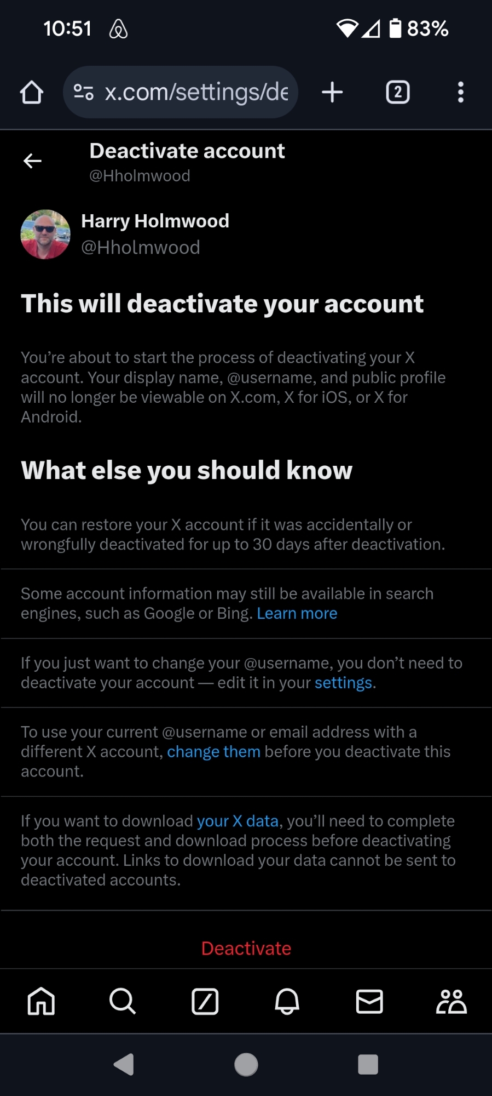Image resolution: width=492 pixels, height=1096 pixels.
Task: Open the Notifications bell
Action: click(287, 1001)
